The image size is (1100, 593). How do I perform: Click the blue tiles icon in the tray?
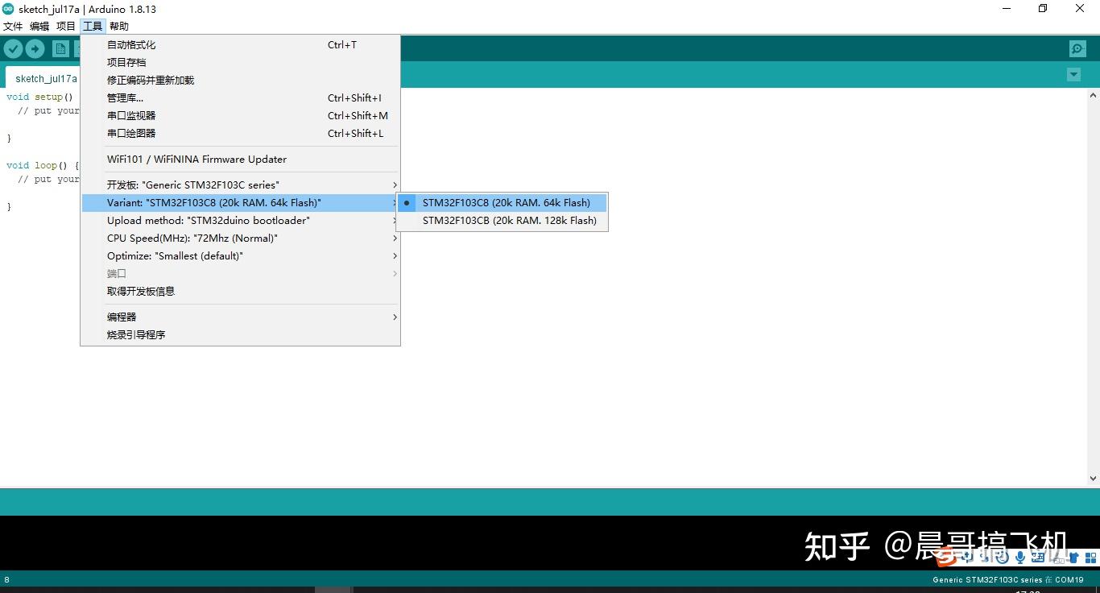(1090, 557)
